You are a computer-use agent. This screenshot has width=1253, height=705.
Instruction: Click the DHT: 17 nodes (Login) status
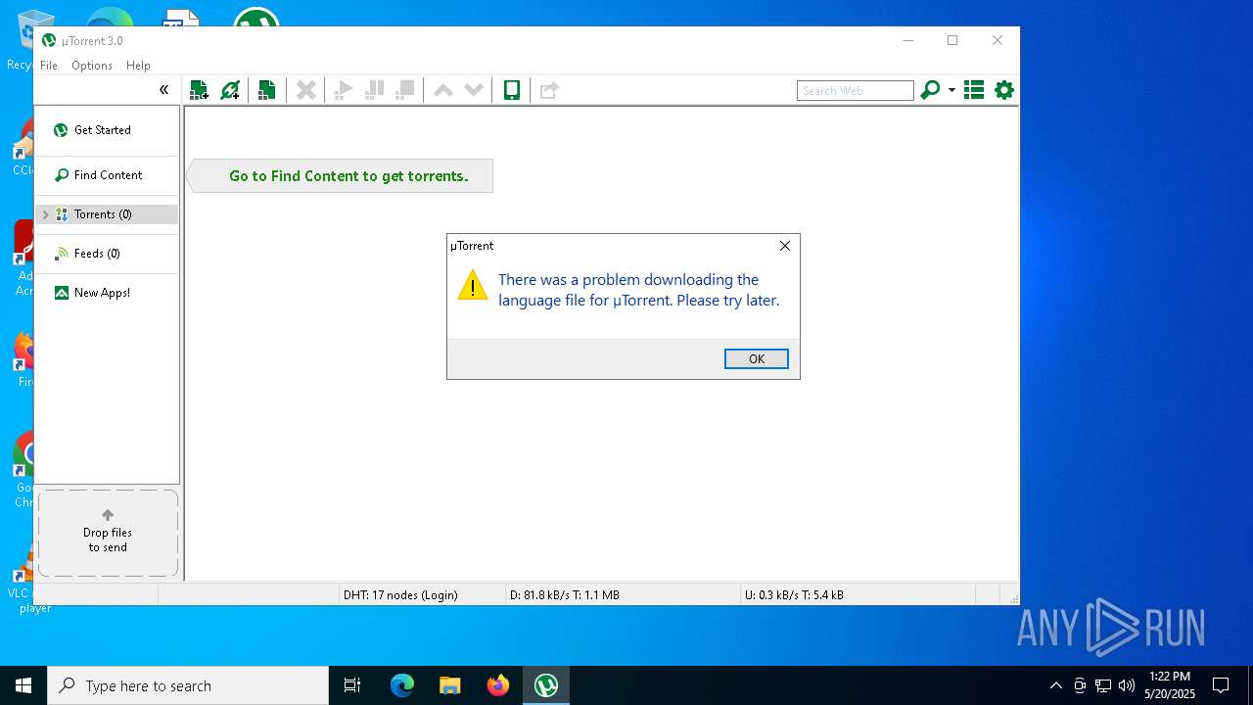(400, 594)
